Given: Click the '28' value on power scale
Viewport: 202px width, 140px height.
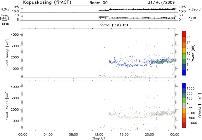Looking at the screenshot, I should point(188,37).
